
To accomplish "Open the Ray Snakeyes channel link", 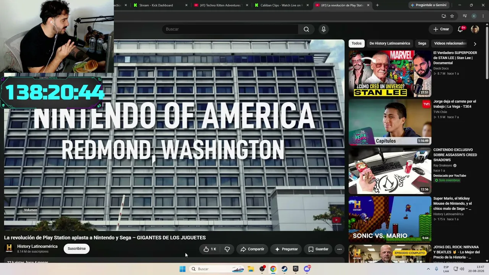I will [443, 166].
